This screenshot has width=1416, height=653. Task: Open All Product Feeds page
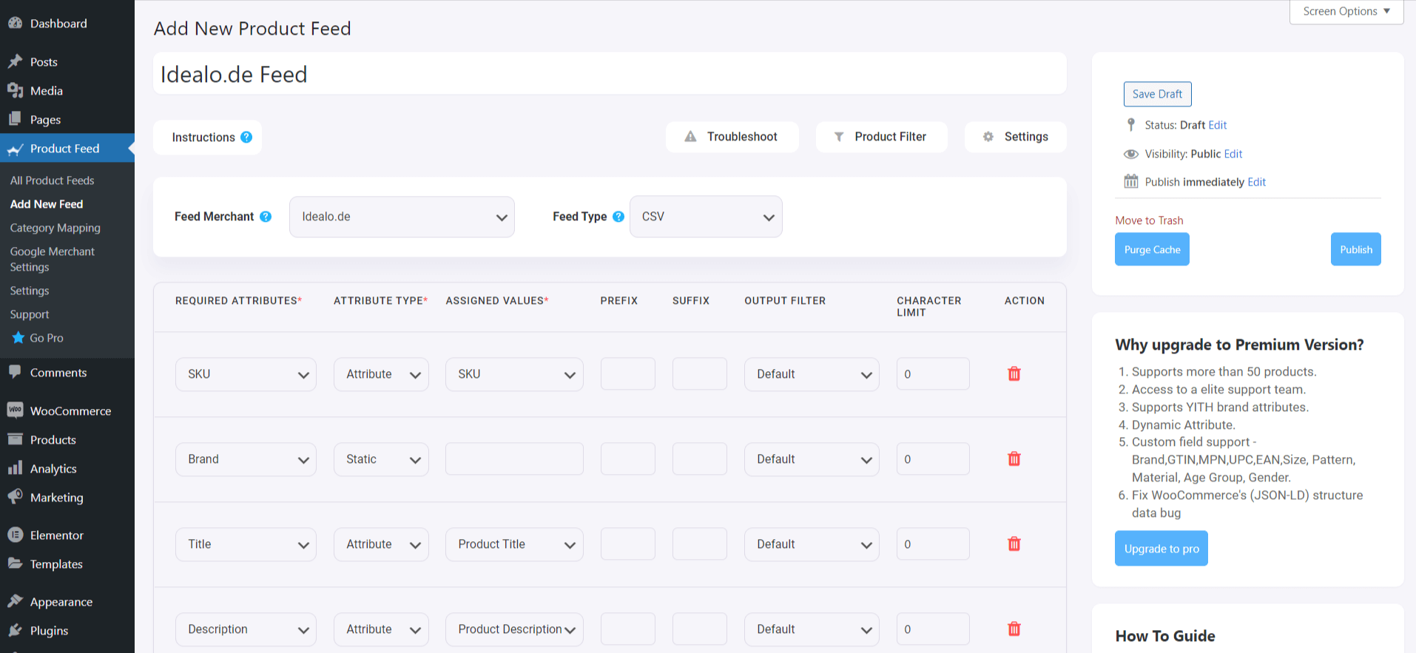pos(52,180)
